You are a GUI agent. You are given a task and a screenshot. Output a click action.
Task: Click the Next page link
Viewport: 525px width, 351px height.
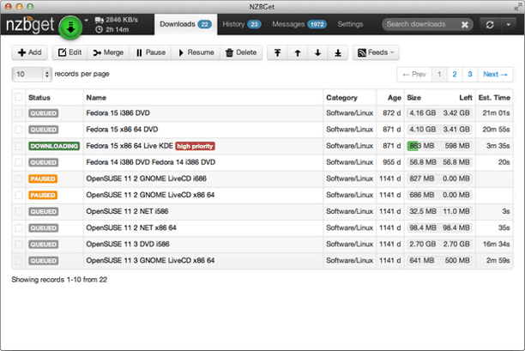tap(495, 75)
